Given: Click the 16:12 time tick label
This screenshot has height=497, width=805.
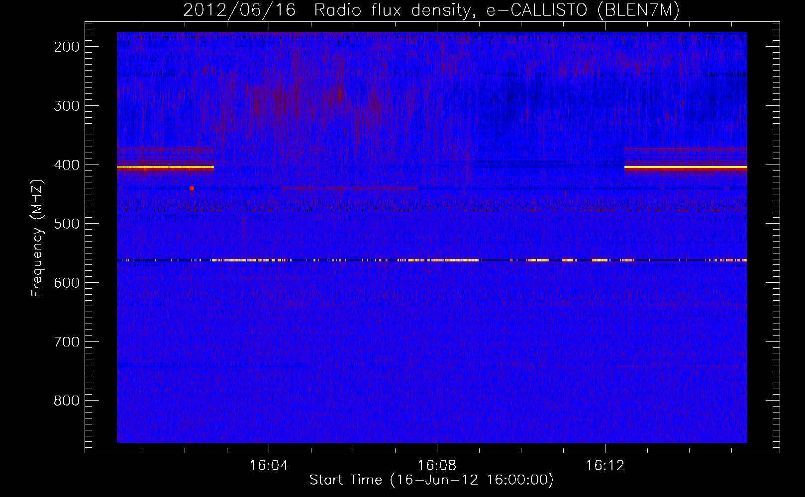Looking at the screenshot, I should click(605, 466).
